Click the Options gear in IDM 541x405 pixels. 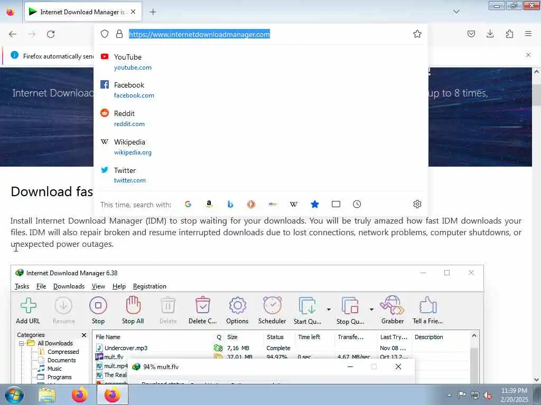tap(237, 305)
